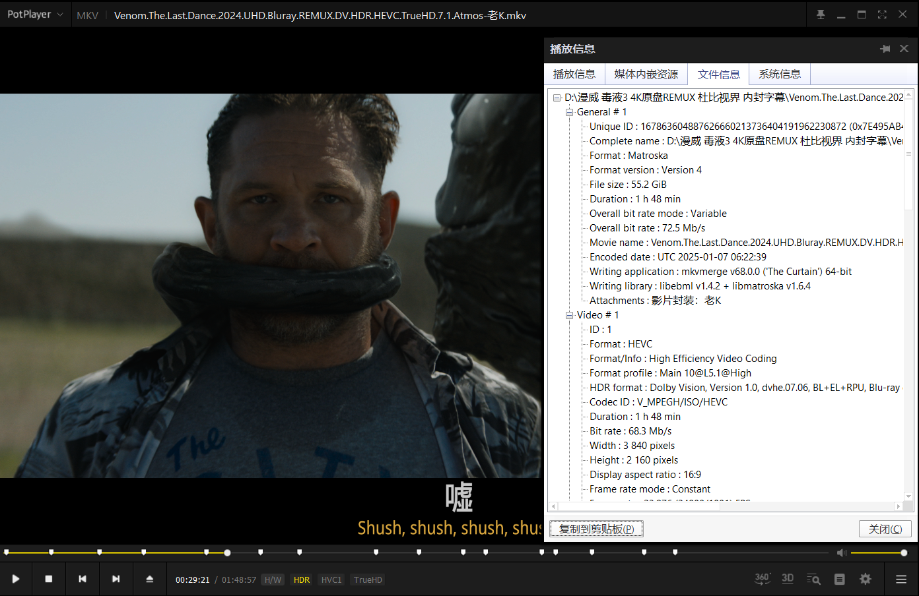Select the 'HDR format : Dolby Vision' row
This screenshot has height=596, width=919.
(746, 388)
